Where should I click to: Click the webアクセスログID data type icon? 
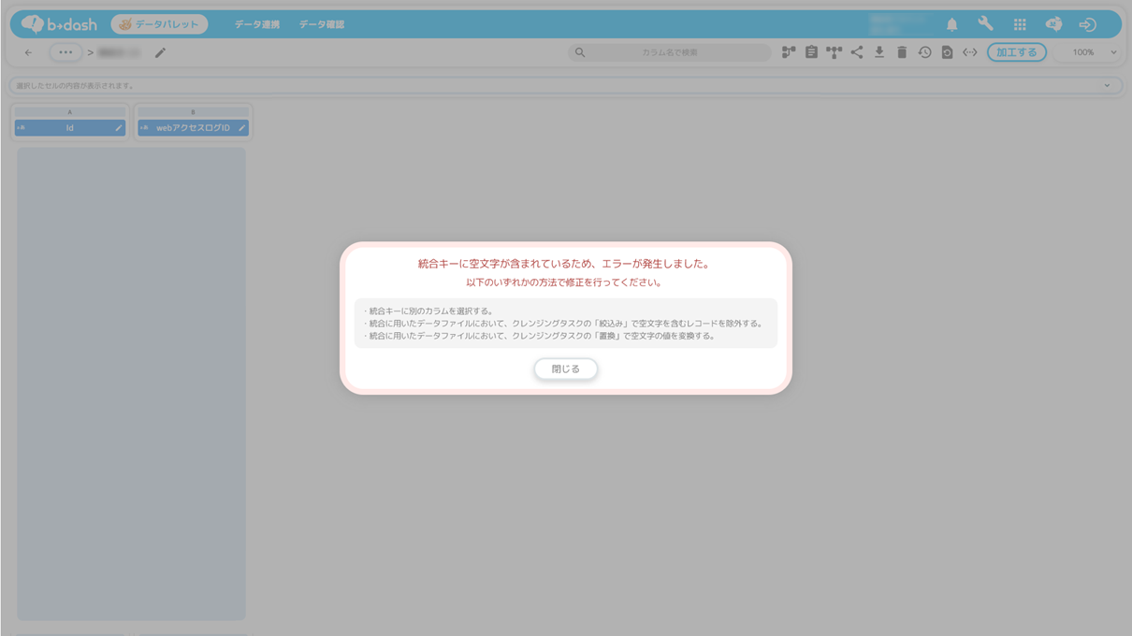(144, 127)
